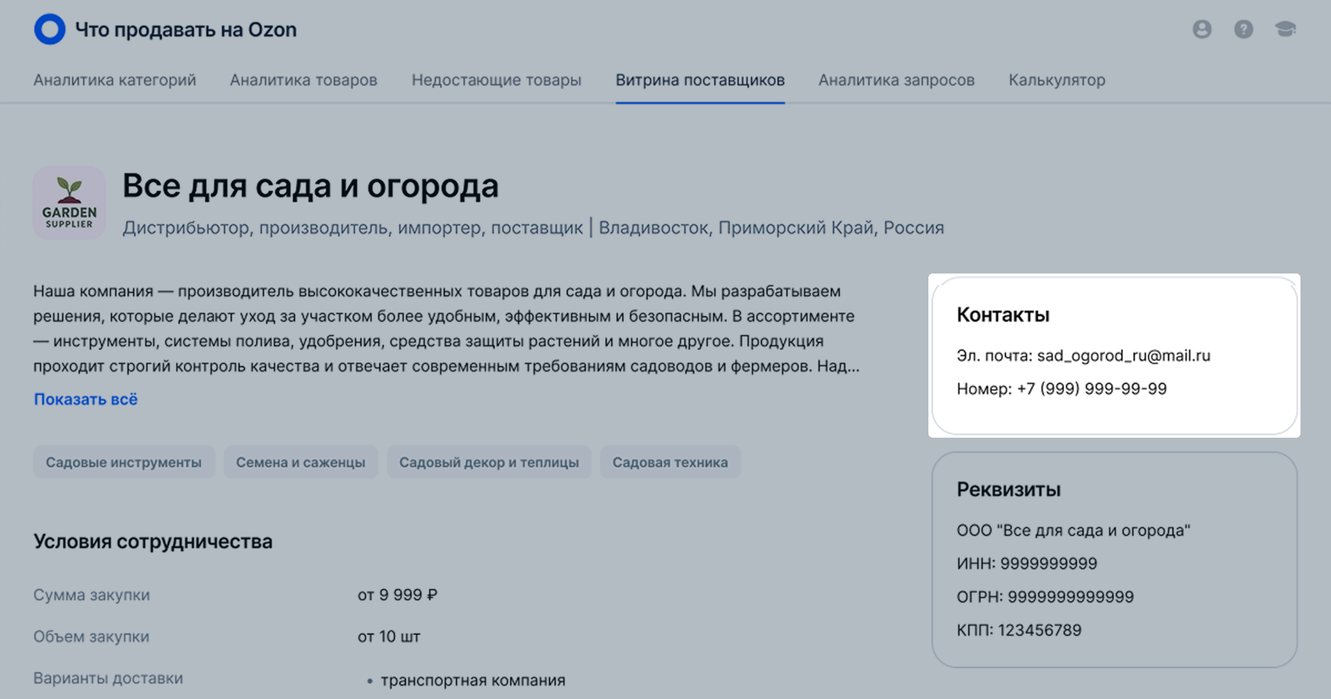Go to Аналитика запросов tab
The width and height of the screenshot is (1331, 699).
[896, 80]
